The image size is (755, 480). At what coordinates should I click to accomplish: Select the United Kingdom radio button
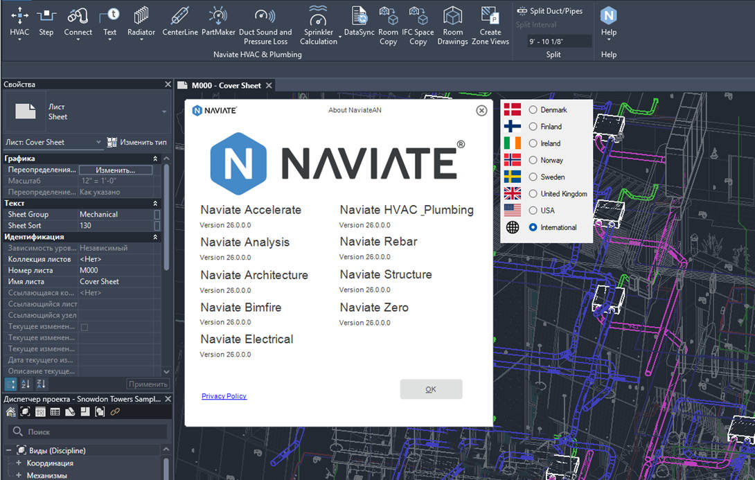(533, 193)
